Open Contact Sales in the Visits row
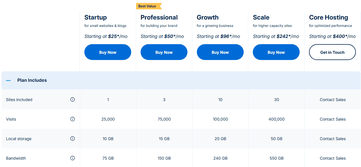The height and width of the screenshot is (167, 361). coord(333,119)
